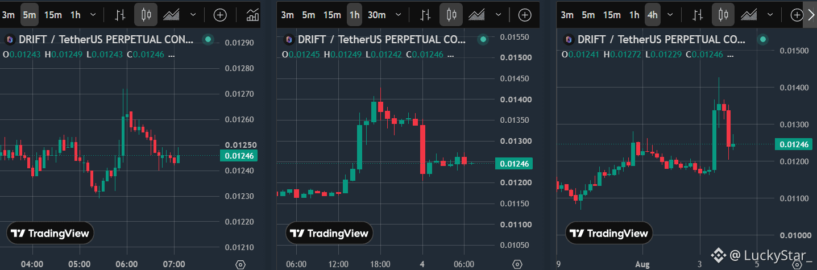Expand legend more options in middle chart

tap(451, 55)
